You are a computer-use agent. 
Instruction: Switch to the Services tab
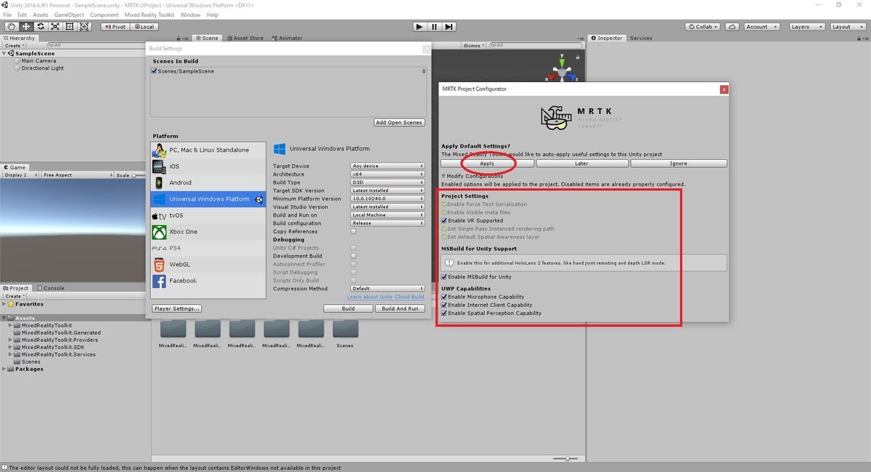[x=641, y=38]
